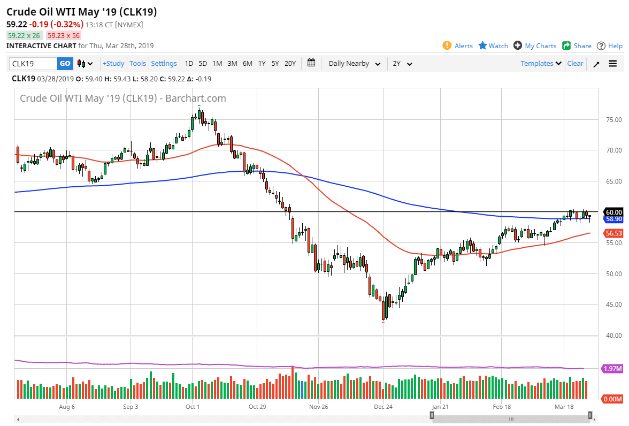Open the calendar date picker icon
This screenshot has height=426, width=629.
pyautogui.click(x=311, y=63)
